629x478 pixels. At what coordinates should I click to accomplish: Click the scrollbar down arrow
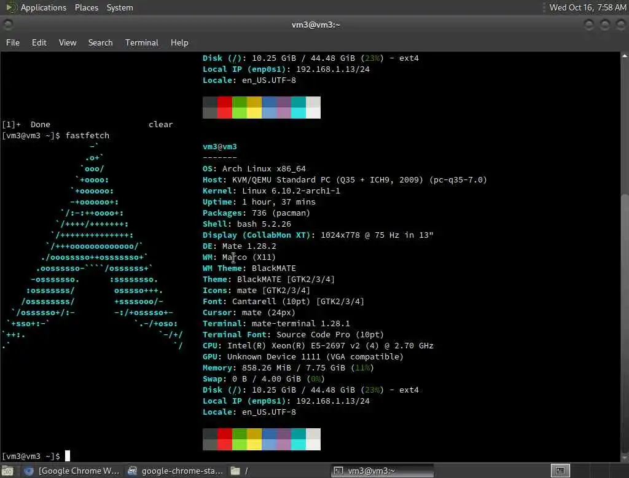[x=625, y=458]
